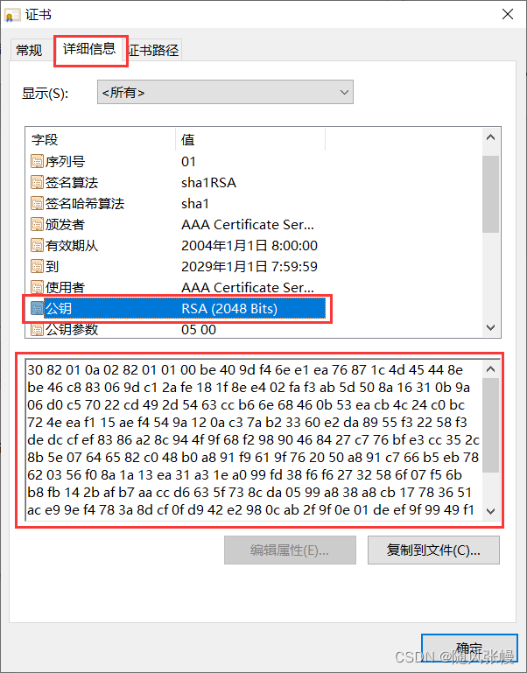The width and height of the screenshot is (527, 673).
Task: Open the 证书路径 tab
Action: tap(154, 50)
